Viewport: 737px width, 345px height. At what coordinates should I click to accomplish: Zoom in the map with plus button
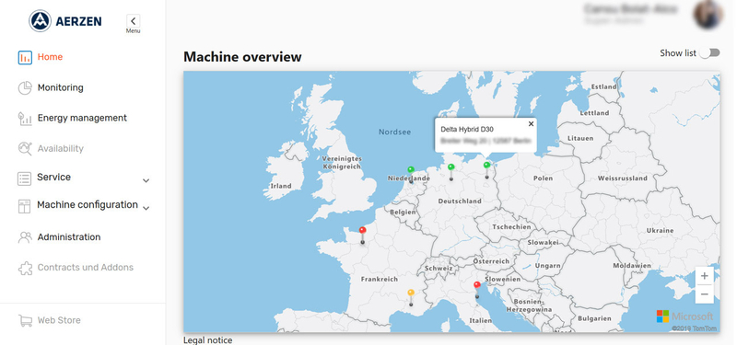(x=704, y=276)
